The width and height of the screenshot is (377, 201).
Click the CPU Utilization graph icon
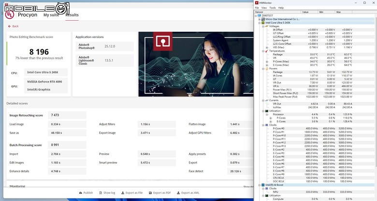tap(267, 111)
